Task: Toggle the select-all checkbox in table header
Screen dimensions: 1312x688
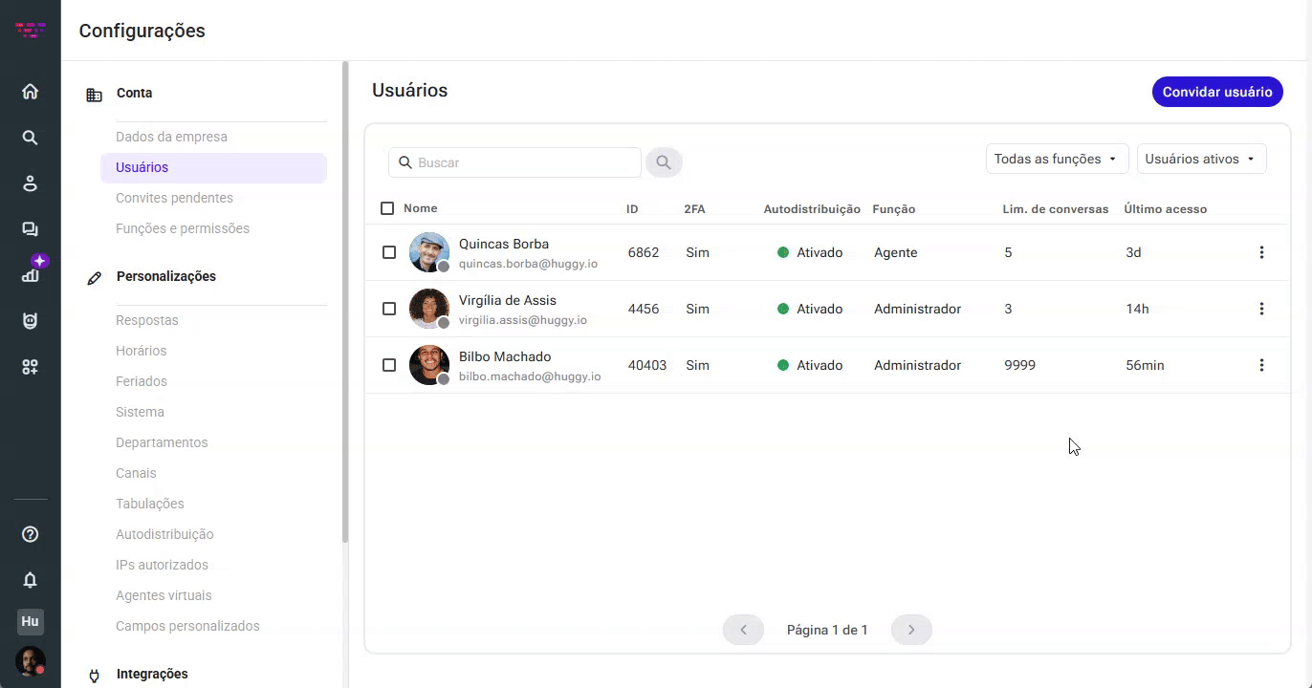Action: (x=387, y=208)
